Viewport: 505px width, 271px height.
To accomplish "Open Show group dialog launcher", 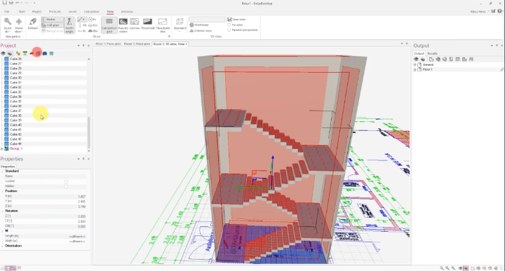I will pos(169,36).
